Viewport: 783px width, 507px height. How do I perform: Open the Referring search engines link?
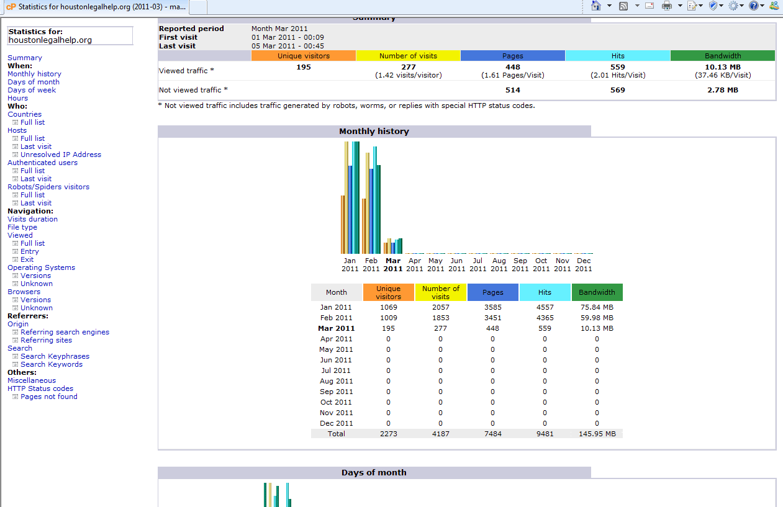65,332
